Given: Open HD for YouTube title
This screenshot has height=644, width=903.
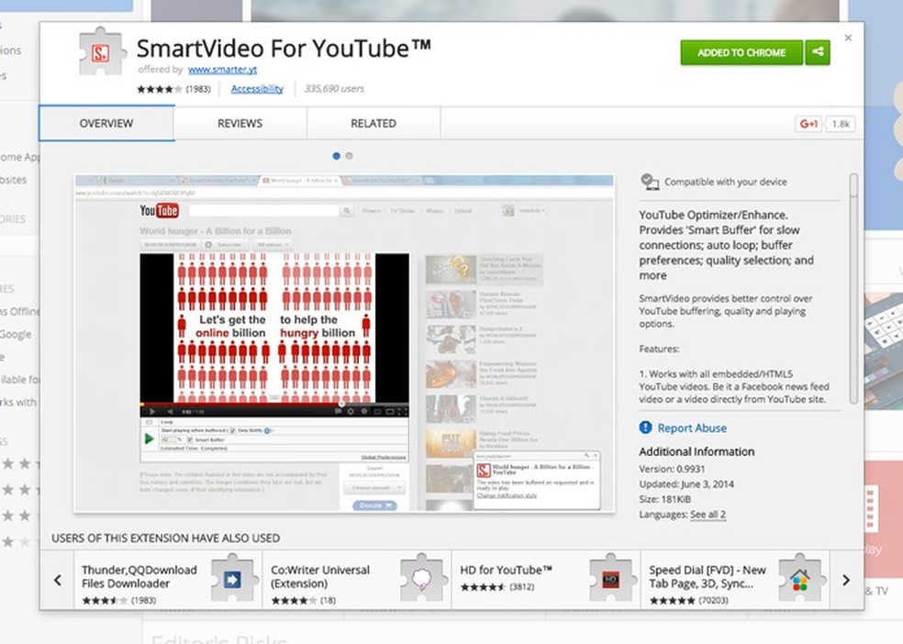Looking at the screenshot, I should click(x=507, y=570).
